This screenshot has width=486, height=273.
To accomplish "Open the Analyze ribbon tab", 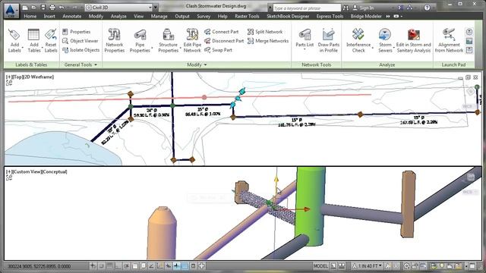I will 118,17.
